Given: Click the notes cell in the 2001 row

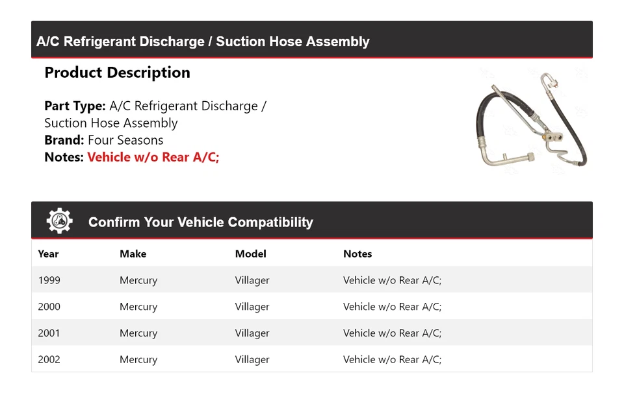Looking at the screenshot, I should [x=392, y=333].
